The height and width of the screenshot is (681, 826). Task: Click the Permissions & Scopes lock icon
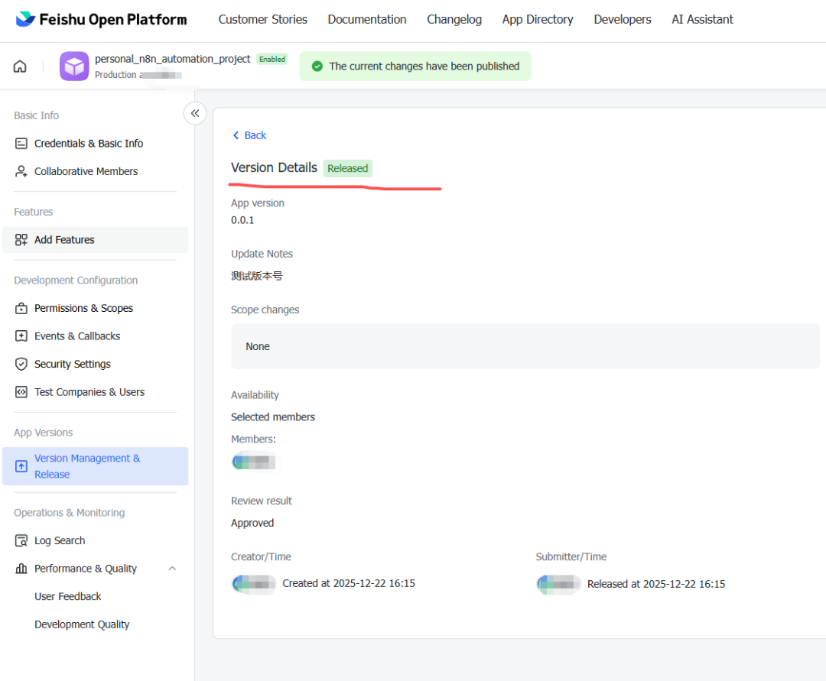(21, 309)
